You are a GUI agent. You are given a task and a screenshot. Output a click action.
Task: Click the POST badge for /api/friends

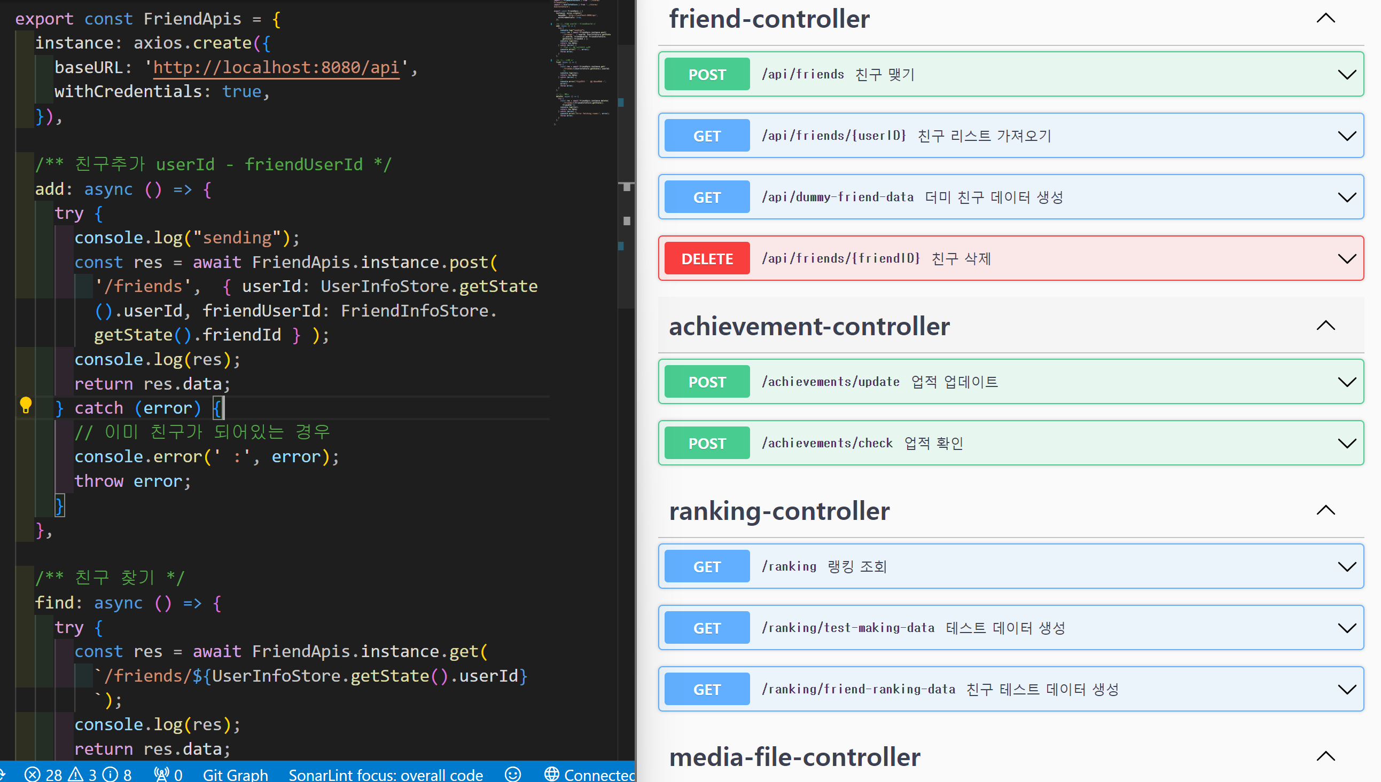point(707,74)
